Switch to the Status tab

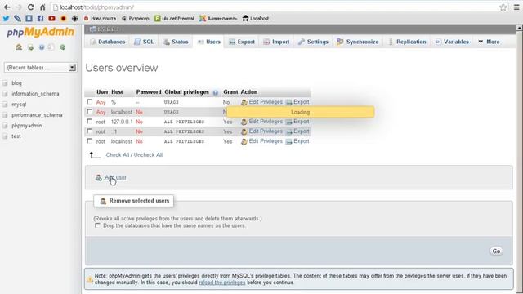tap(176, 42)
